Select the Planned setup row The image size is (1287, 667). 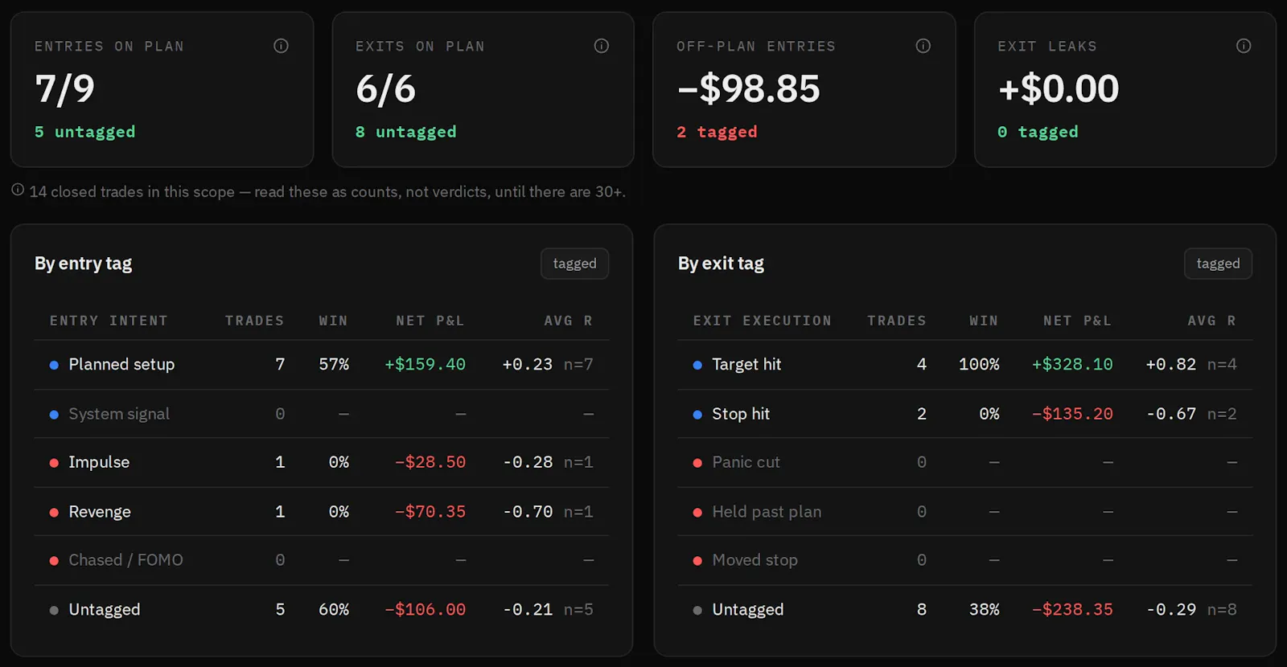[x=322, y=365]
